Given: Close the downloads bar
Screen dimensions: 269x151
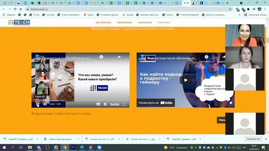Looking at the screenshot, I should (x=266, y=139).
